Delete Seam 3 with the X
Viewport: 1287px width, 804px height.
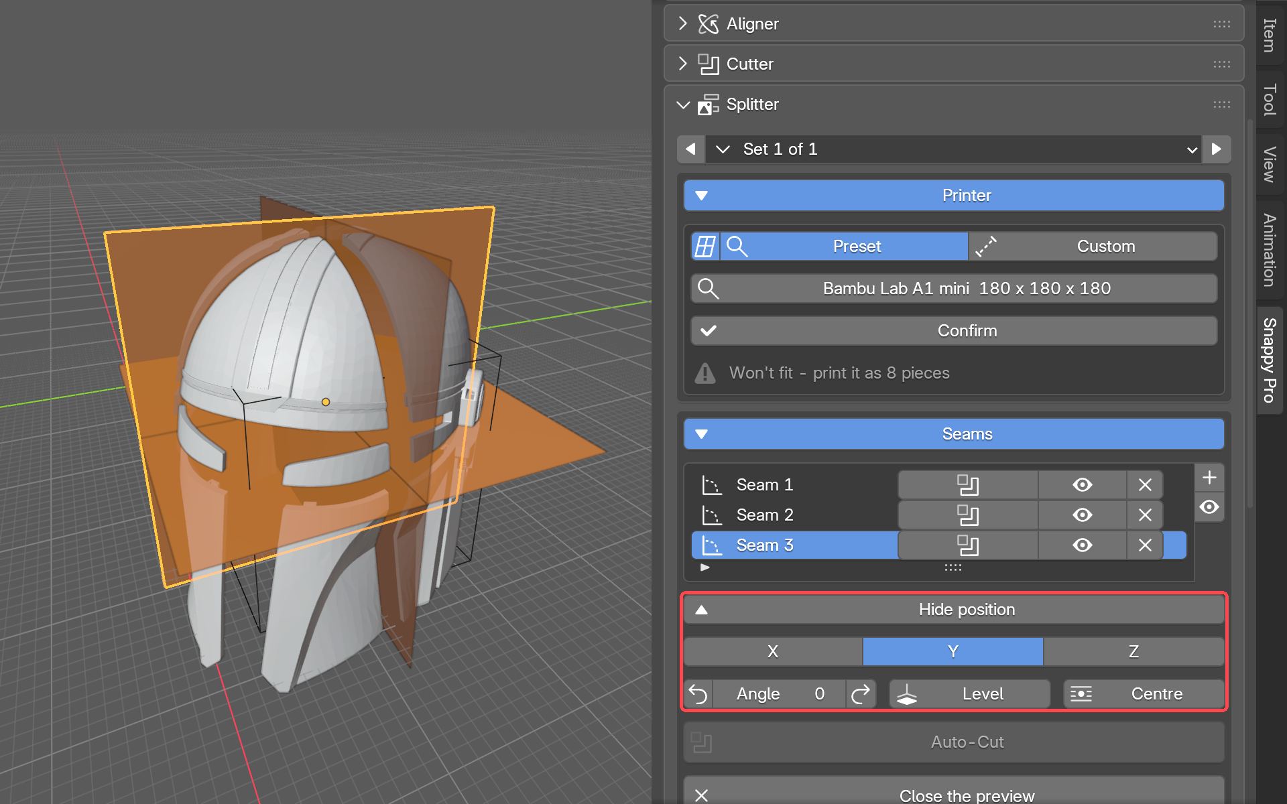pyautogui.click(x=1145, y=545)
